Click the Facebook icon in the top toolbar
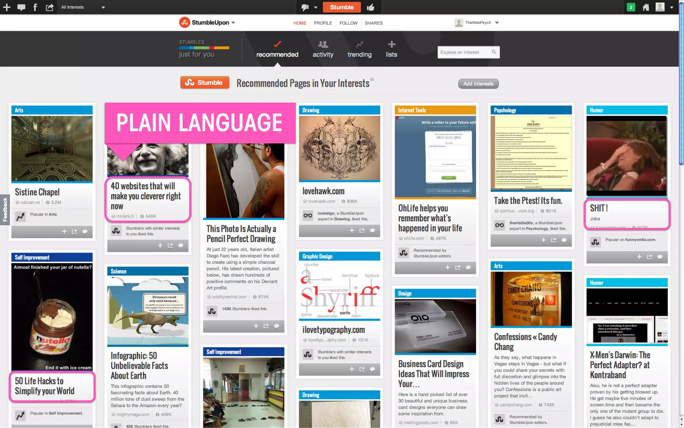This screenshot has width=684, height=428. point(35,7)
